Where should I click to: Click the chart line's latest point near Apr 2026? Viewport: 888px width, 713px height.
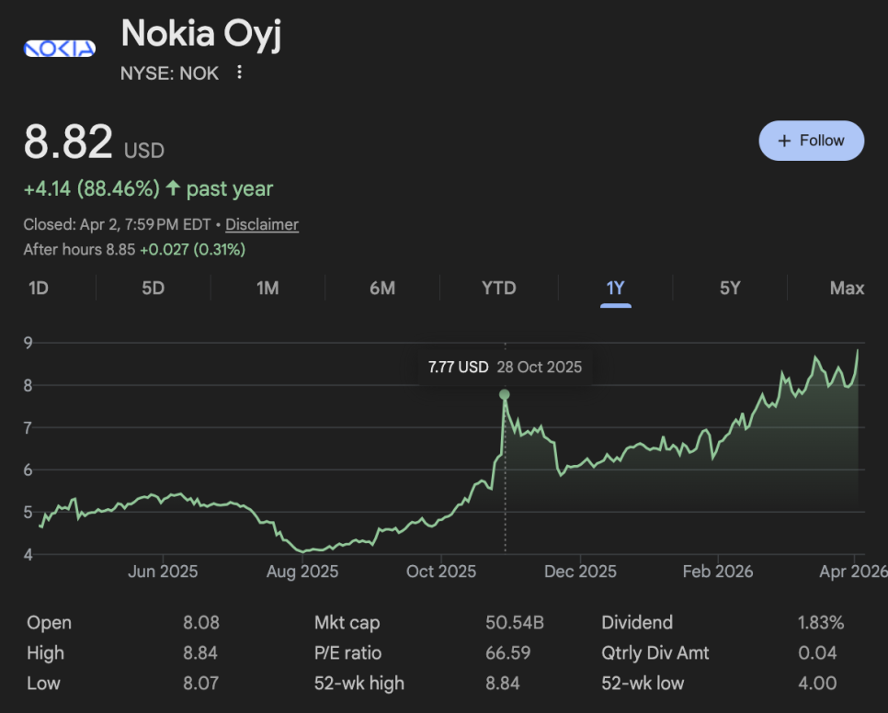pos(858,350)
